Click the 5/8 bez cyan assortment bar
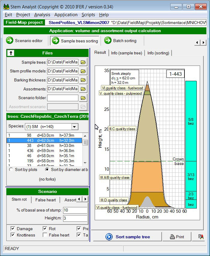 (191, 121)
